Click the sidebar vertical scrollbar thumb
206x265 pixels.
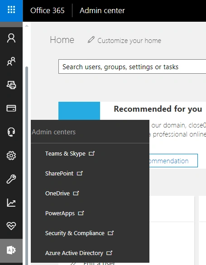click(x=27, y=166)
